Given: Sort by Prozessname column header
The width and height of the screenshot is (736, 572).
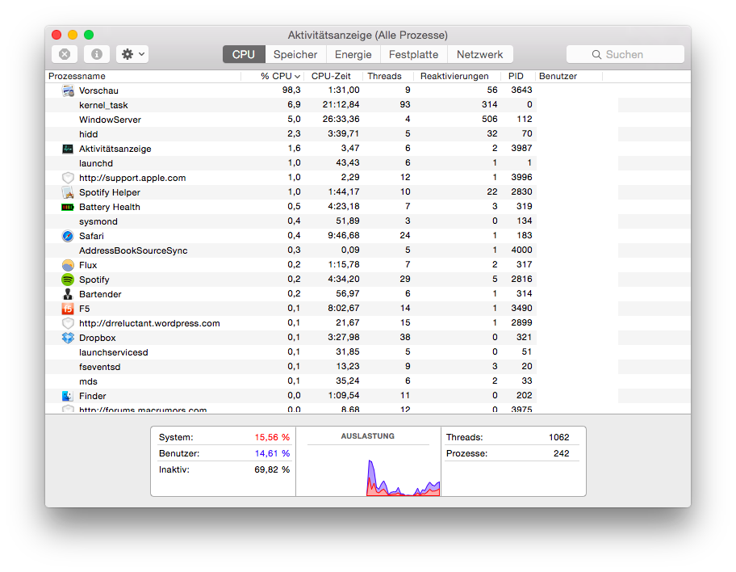Looking at the screenshot, I should tap(143, 76).
